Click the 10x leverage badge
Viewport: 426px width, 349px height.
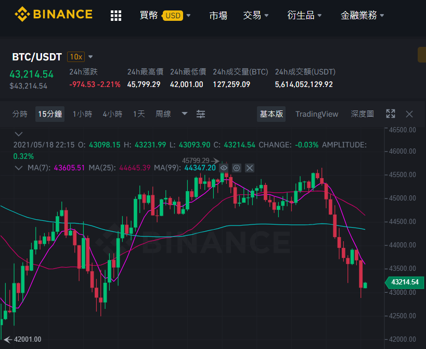coord(76,57)
